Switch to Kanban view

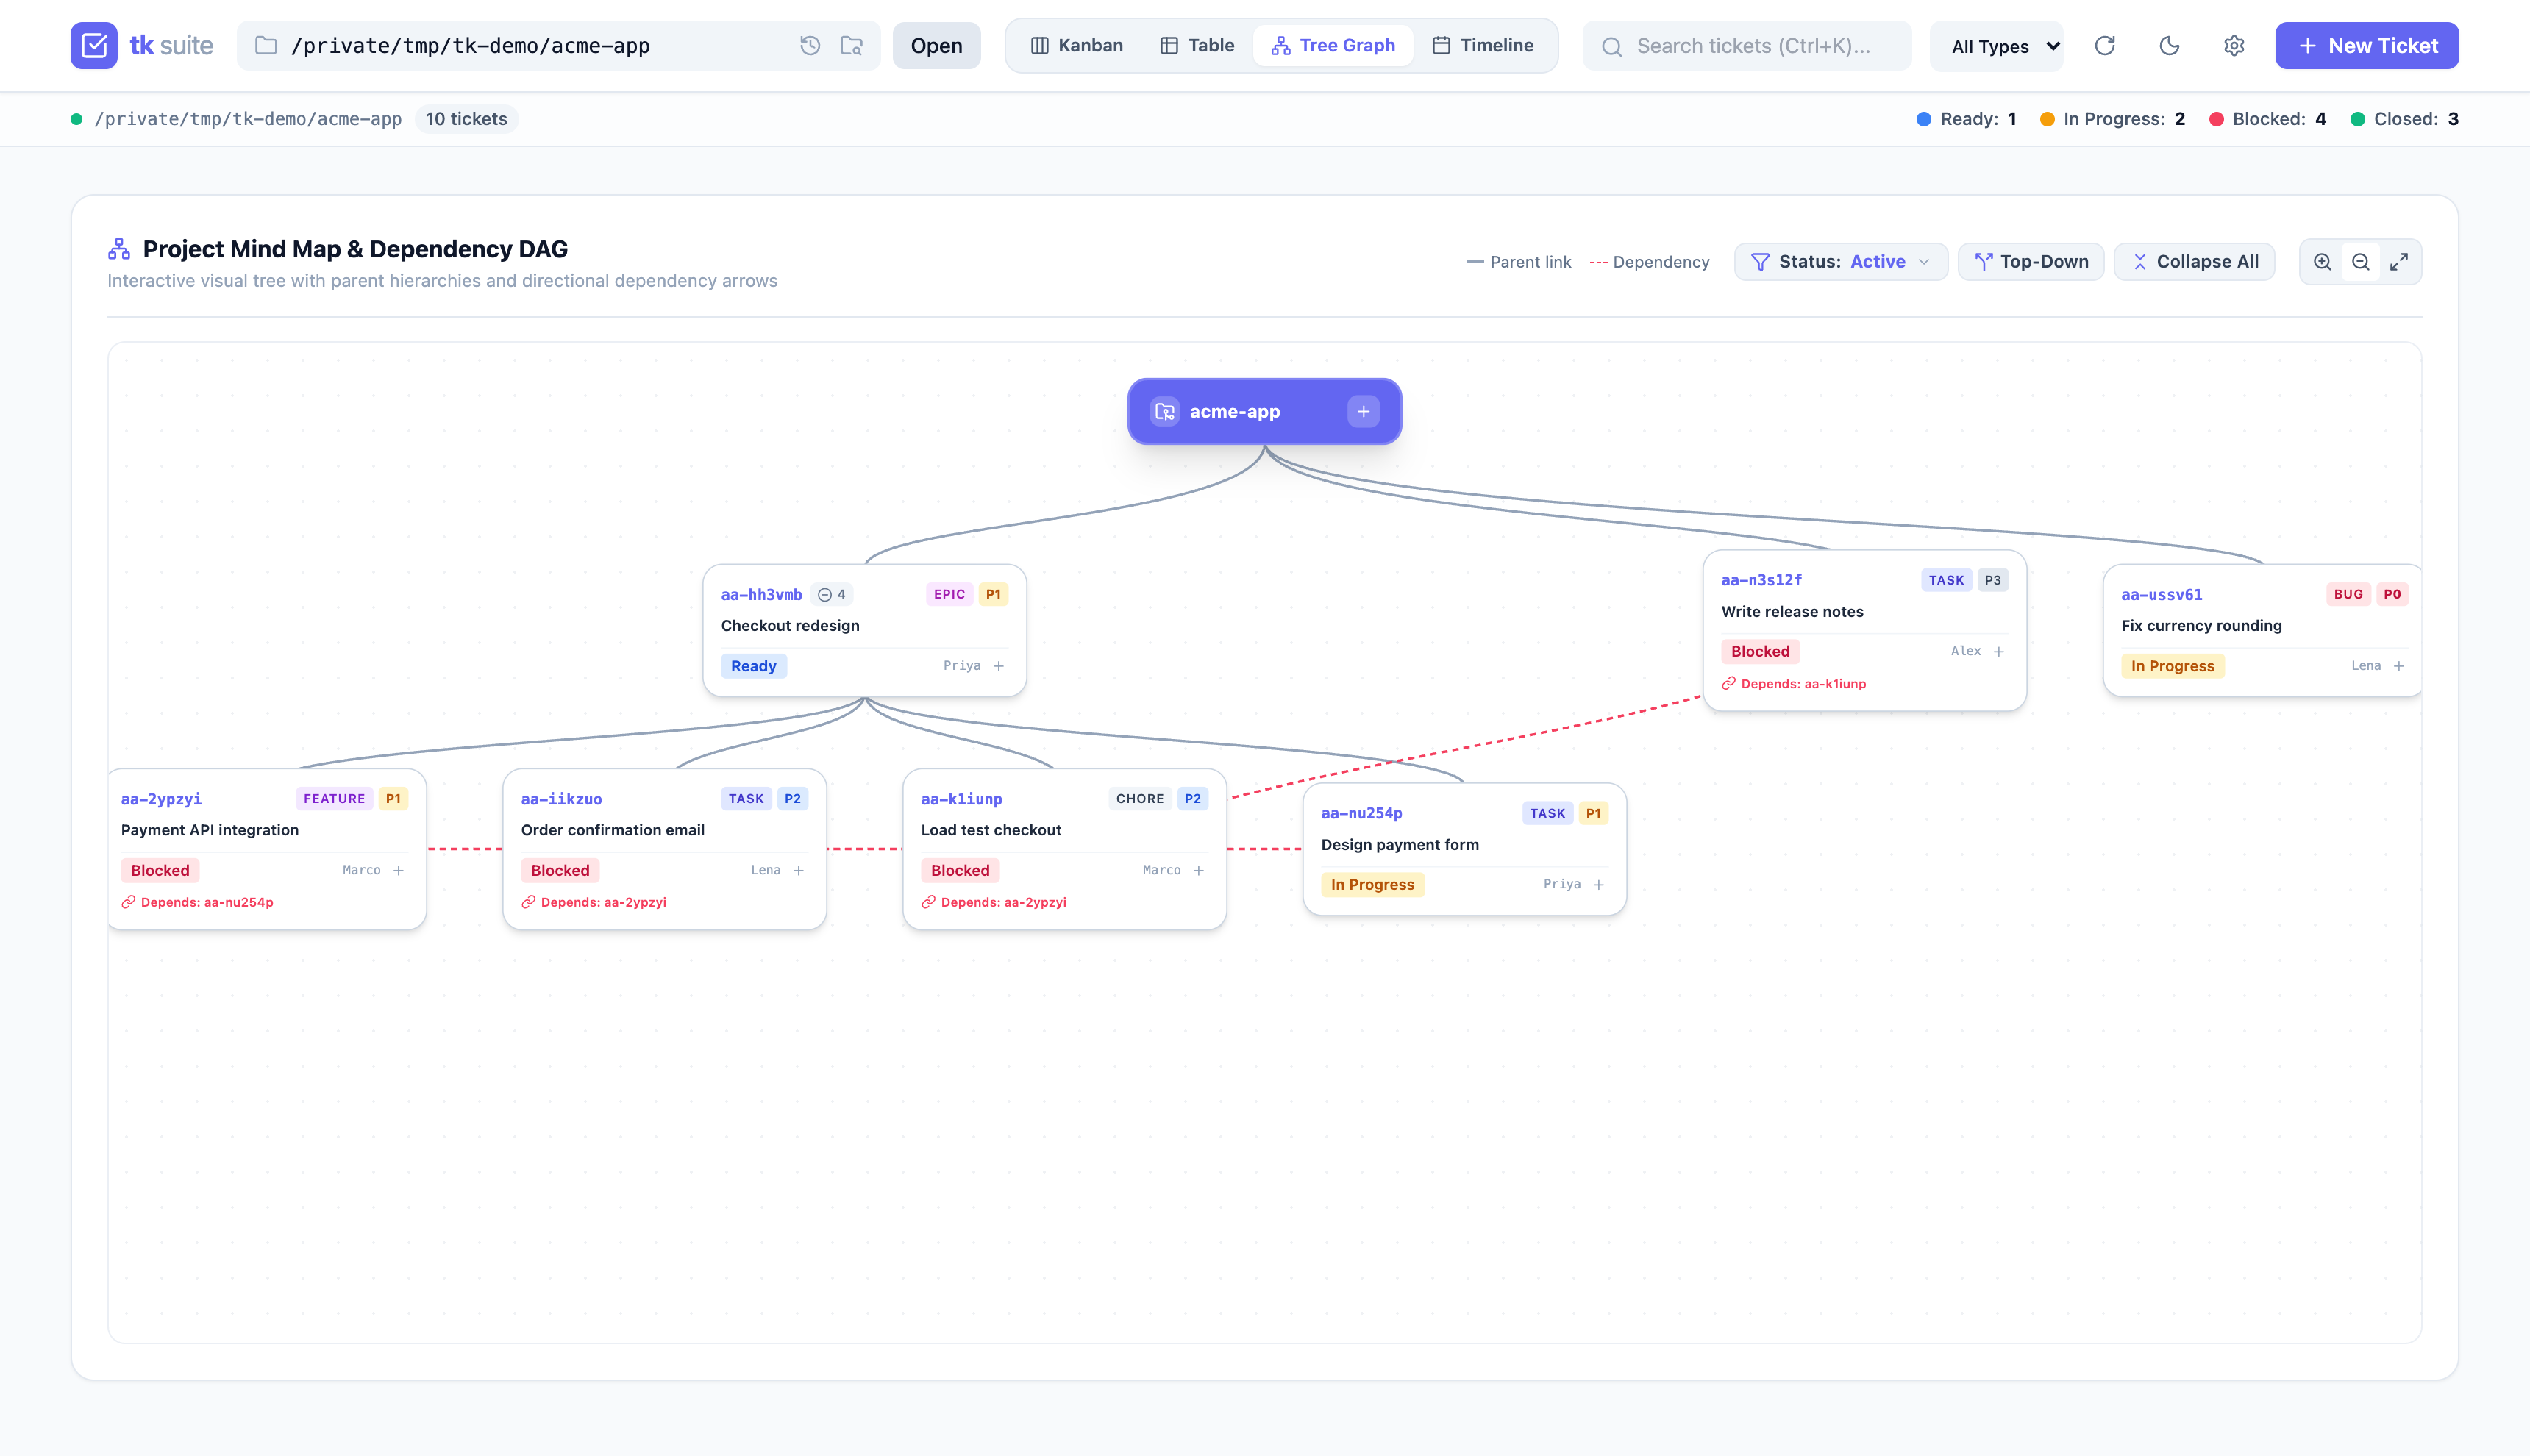pos(1076,46)
